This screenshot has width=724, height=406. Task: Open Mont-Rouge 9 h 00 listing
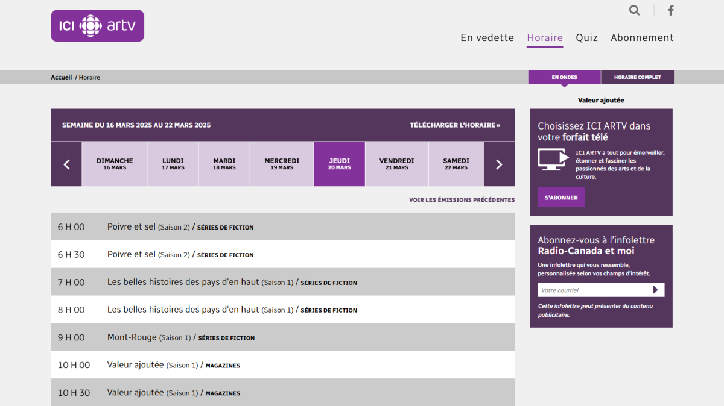[x=132, y=337]
